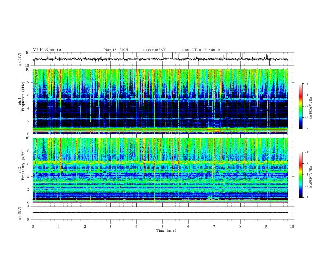The width and height of the screenshot is (329, 254).
Task: Click the ch.1 voltage waveform trace panel
Action: pos(163,59)
